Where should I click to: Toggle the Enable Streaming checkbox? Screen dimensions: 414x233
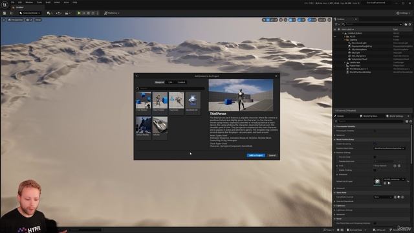(x=375, y=144)
